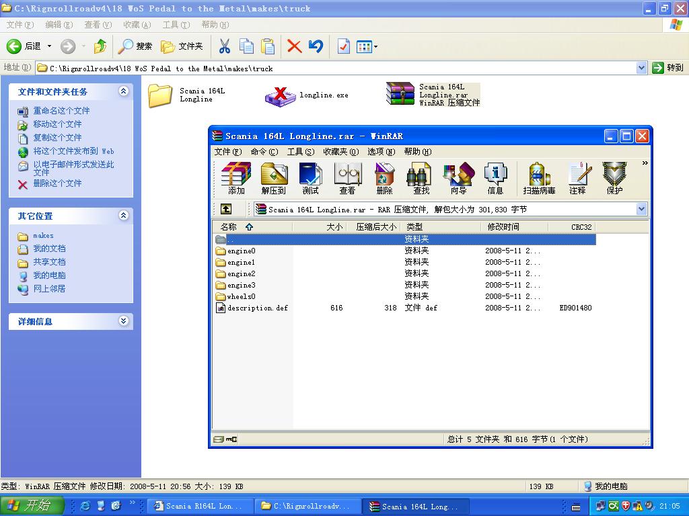The height and width of the screenshot is (516, 689).
Task: Open the 收藏(A) menu in Explorer
Action: [137, 25]
